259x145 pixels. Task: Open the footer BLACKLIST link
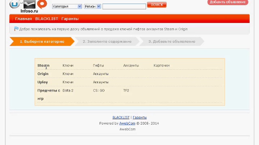click(121, 117)
